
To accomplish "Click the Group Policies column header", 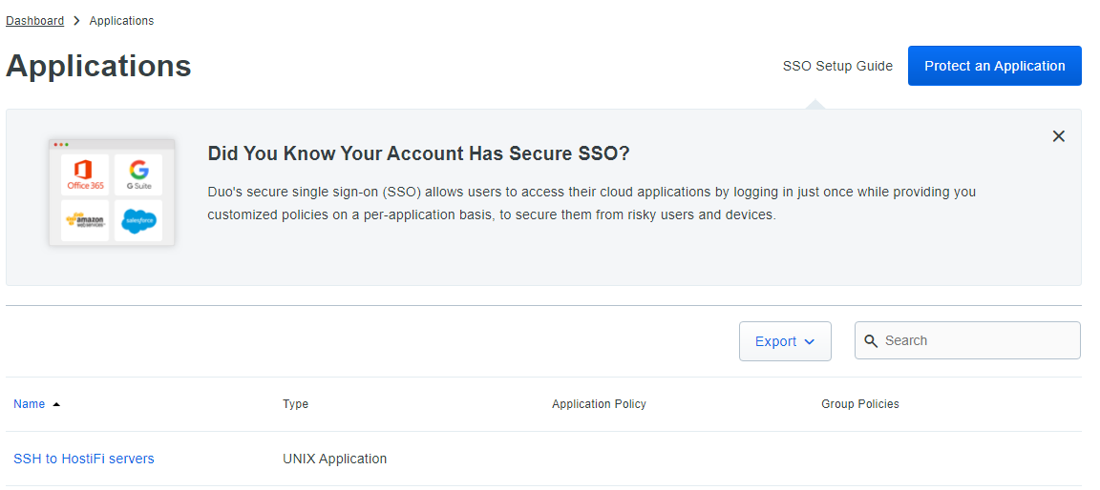I will [859, 404].
